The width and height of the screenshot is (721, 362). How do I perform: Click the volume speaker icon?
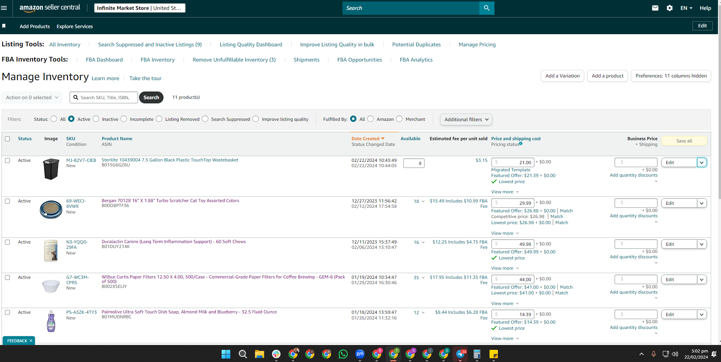click(675, 354)
